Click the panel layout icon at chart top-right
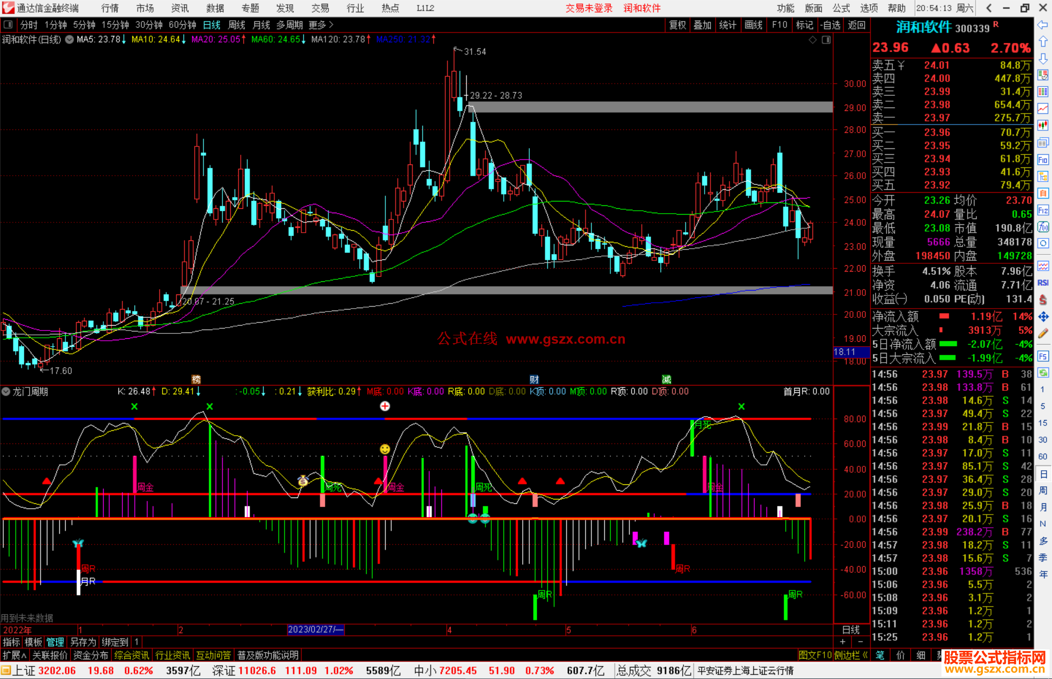Screen dimensions: 1052x679 pos(826,40)
